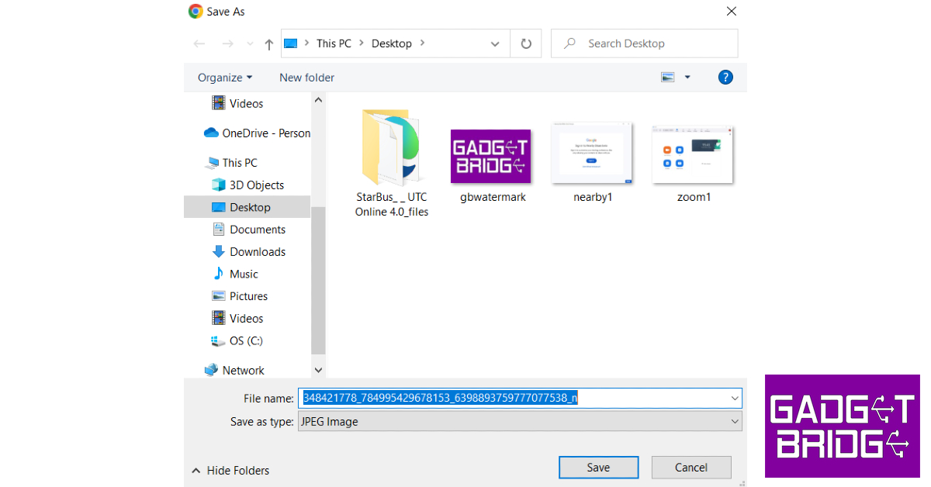Click the Save button

coord(598,468)
